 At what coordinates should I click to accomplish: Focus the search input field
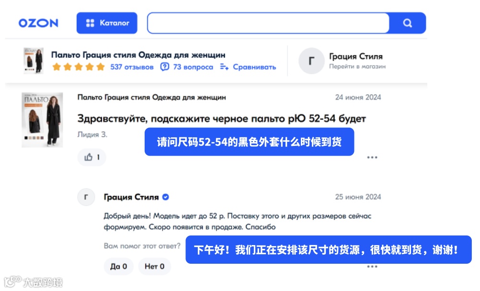pyautogui.click(x=268, y=23)
